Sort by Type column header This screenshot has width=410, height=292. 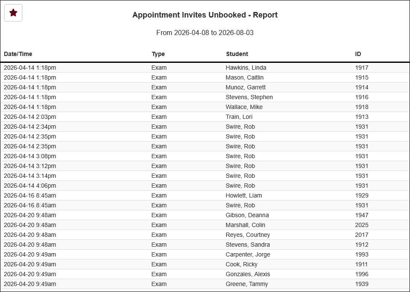[158, 54]
